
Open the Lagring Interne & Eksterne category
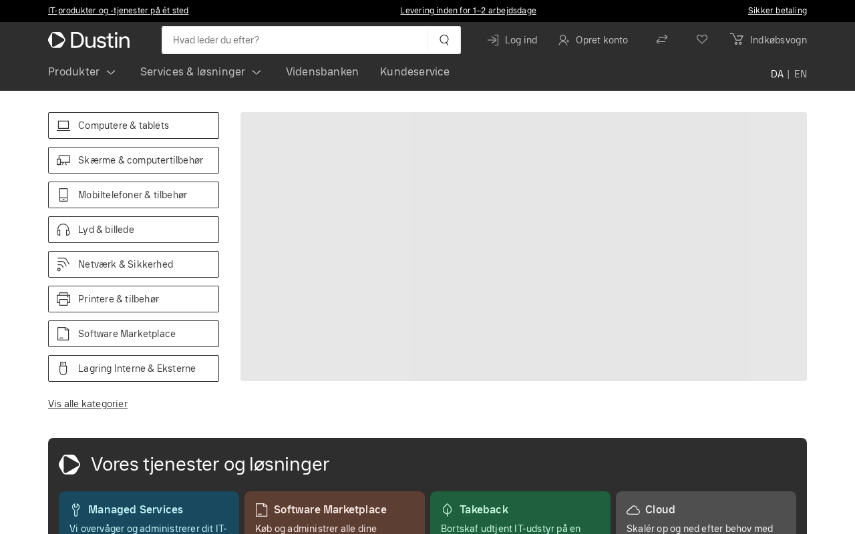[134, 368]
